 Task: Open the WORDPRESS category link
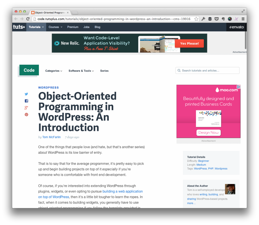tap(48, 88)
